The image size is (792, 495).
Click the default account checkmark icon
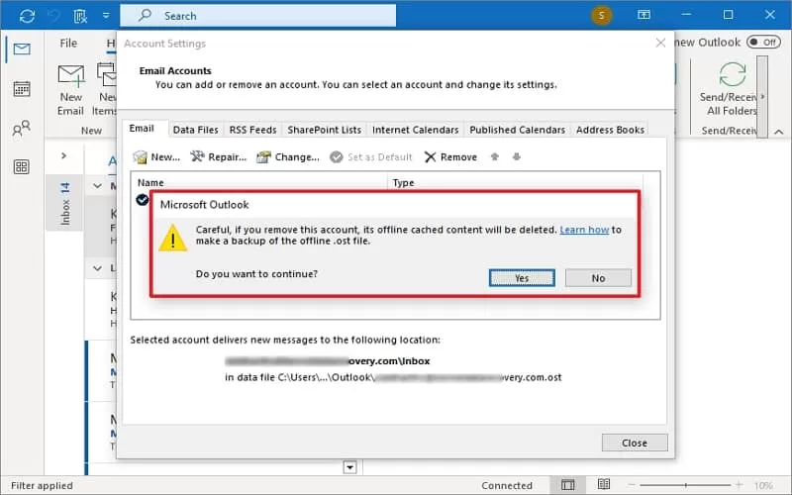[x=143, y=200]
